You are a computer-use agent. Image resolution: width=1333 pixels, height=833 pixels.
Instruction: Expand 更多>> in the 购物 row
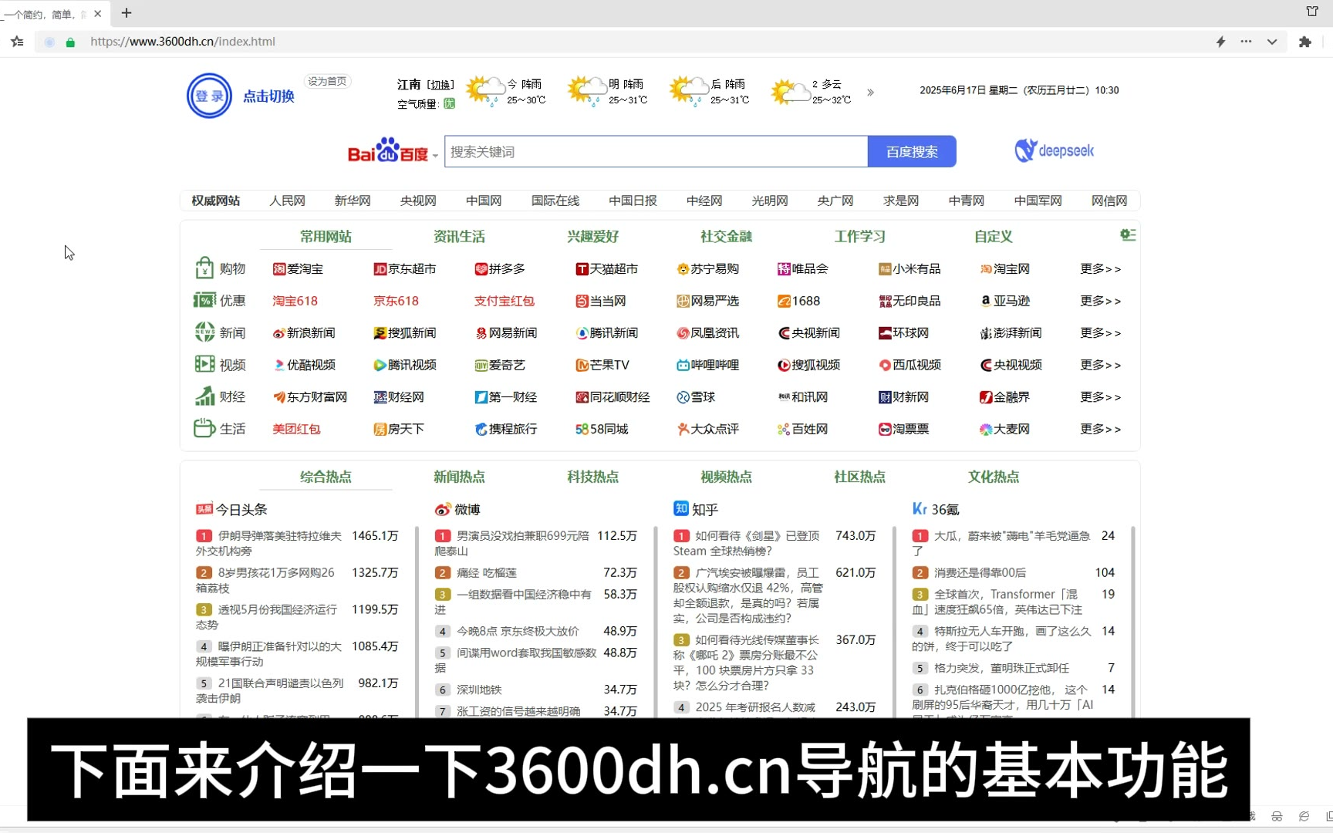point(1101,268)
